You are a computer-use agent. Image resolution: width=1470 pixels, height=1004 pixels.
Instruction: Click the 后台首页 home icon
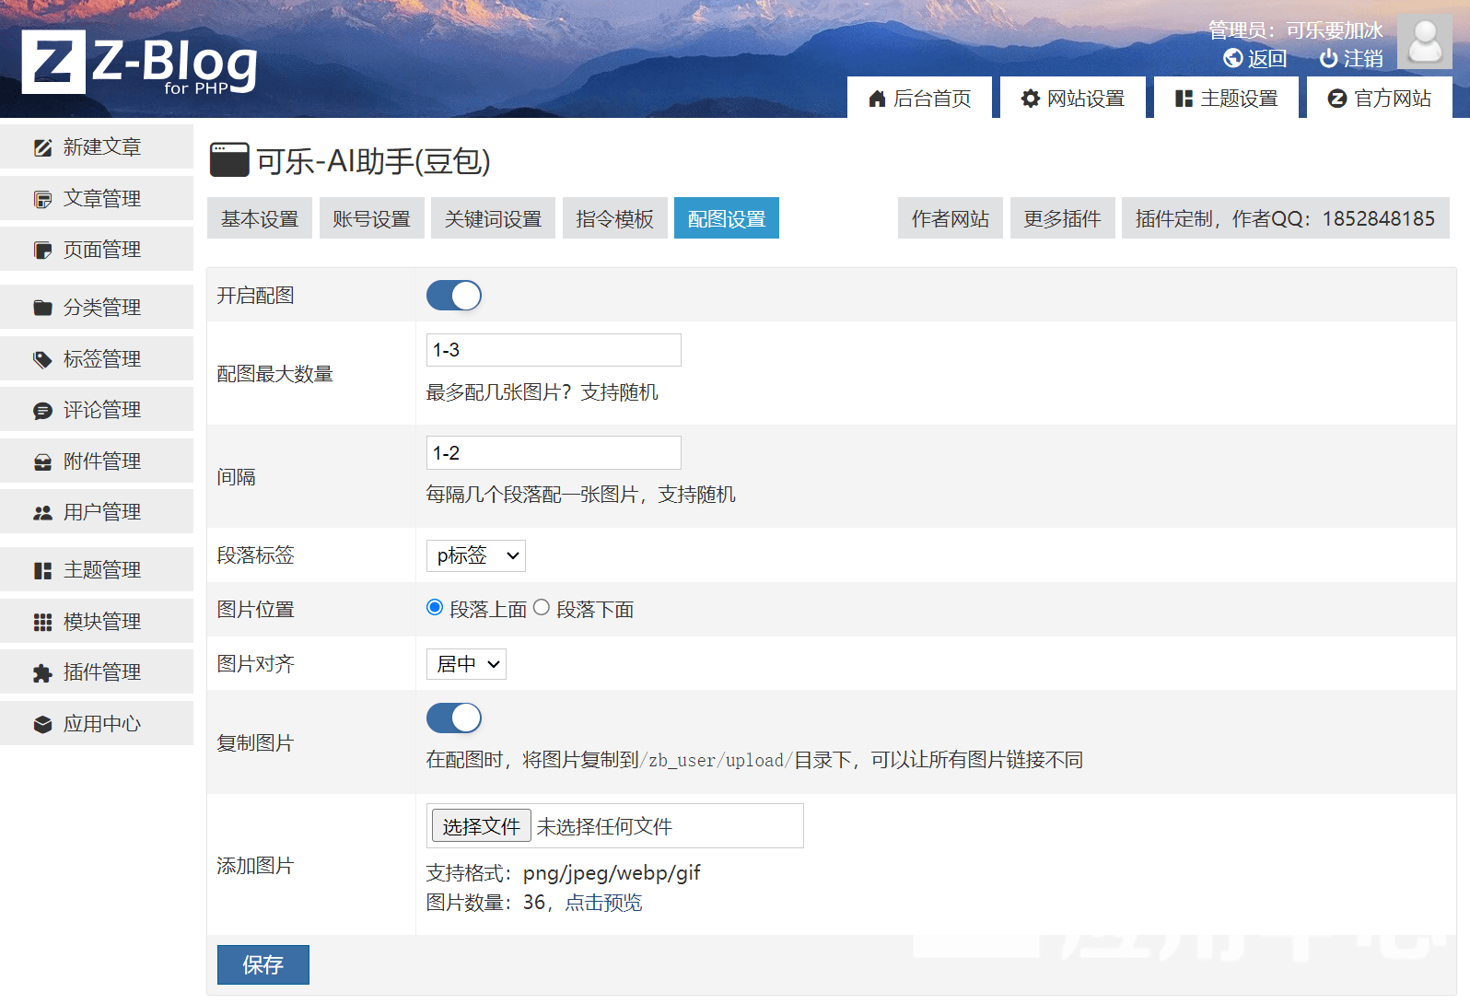[877, 99]
